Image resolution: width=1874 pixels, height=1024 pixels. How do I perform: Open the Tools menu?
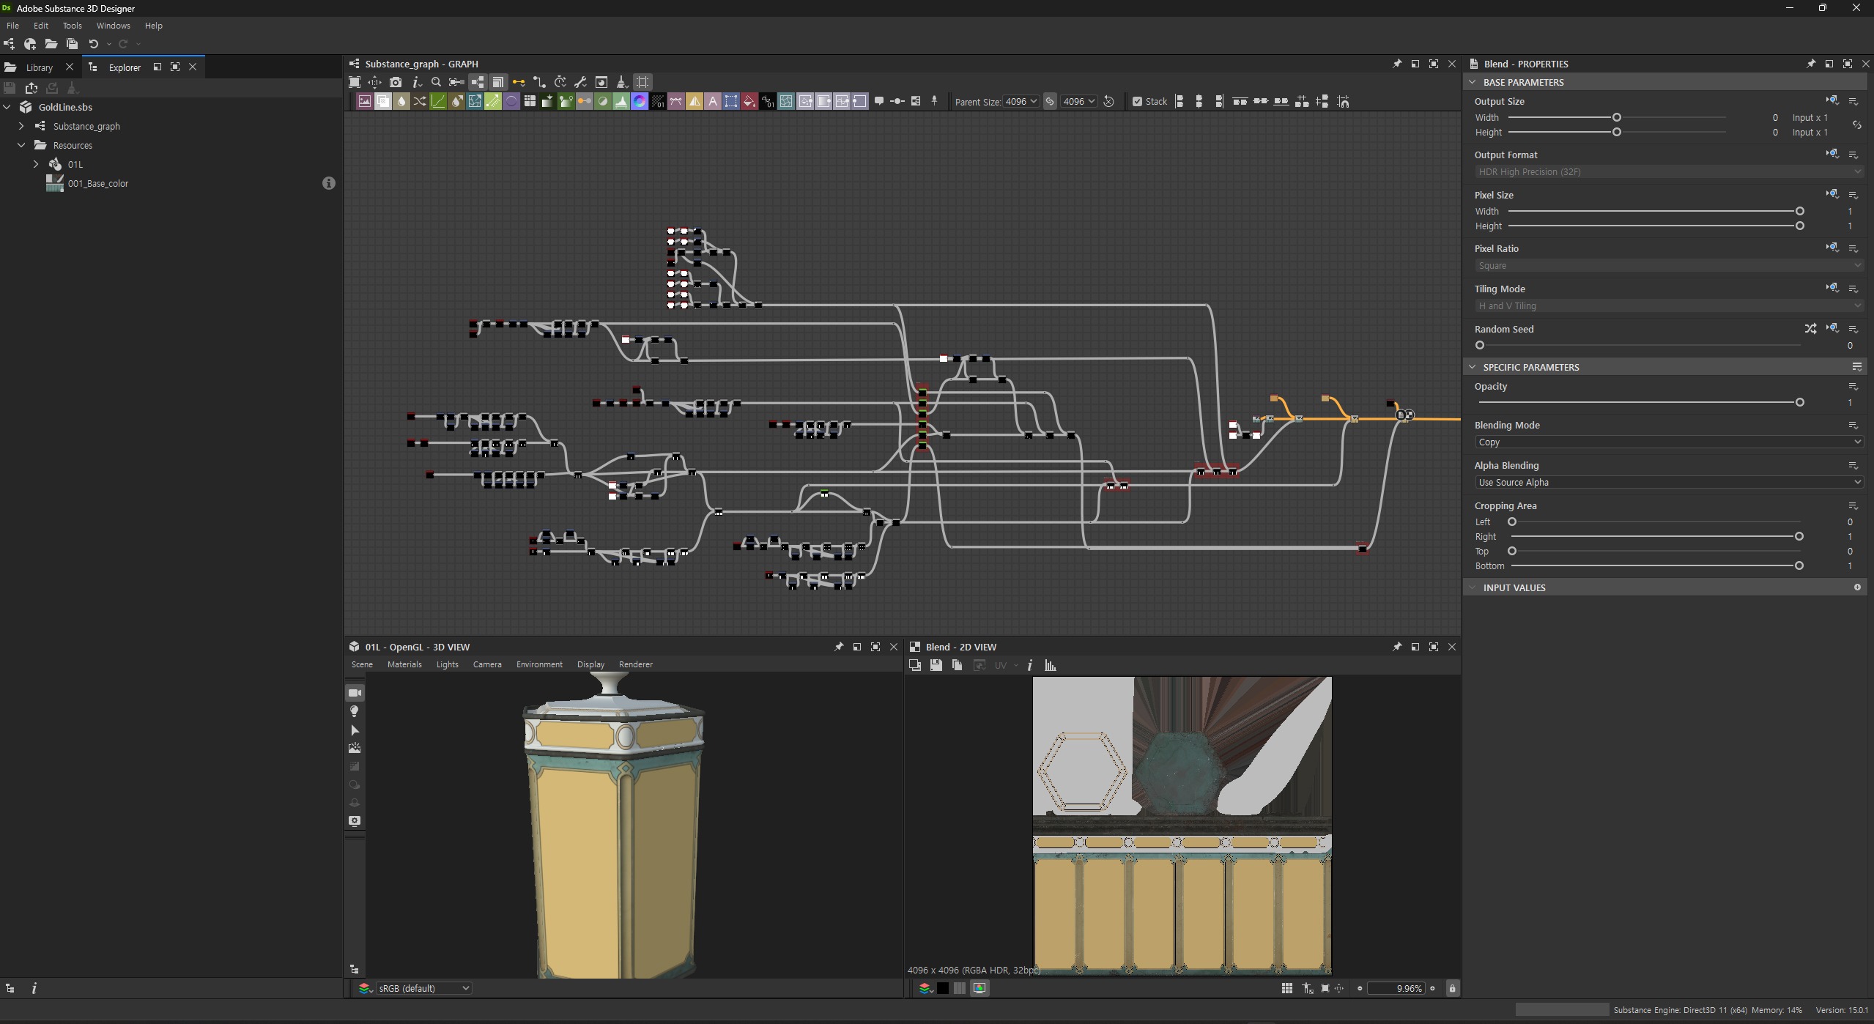tap(72, 26)
